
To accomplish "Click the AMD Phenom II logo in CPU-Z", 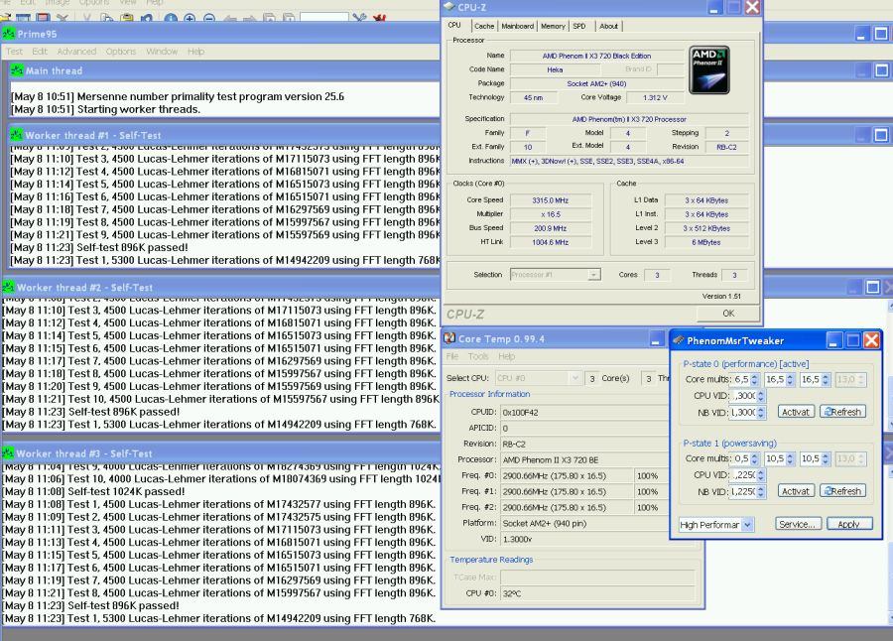I will [x=708, y=69].
